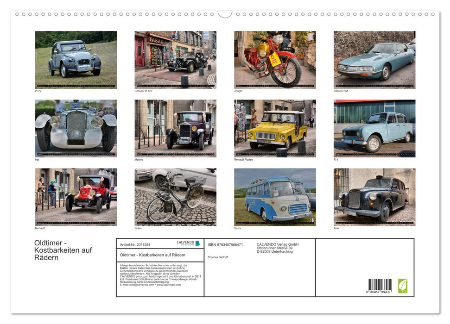
Task: Open the Jonghi motorcycle image
Action: (x=274, y=59)
